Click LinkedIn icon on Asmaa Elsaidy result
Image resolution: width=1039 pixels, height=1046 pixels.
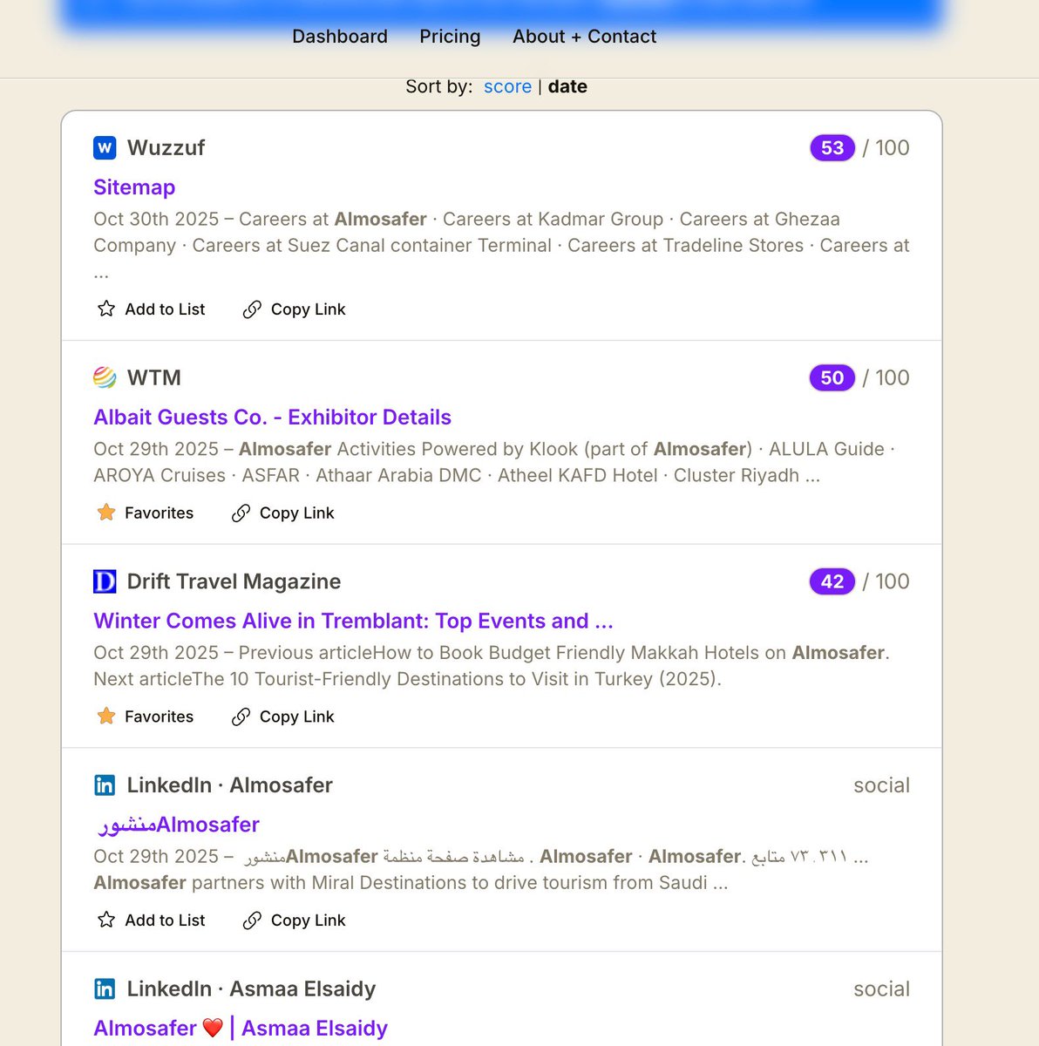point(105,989)
